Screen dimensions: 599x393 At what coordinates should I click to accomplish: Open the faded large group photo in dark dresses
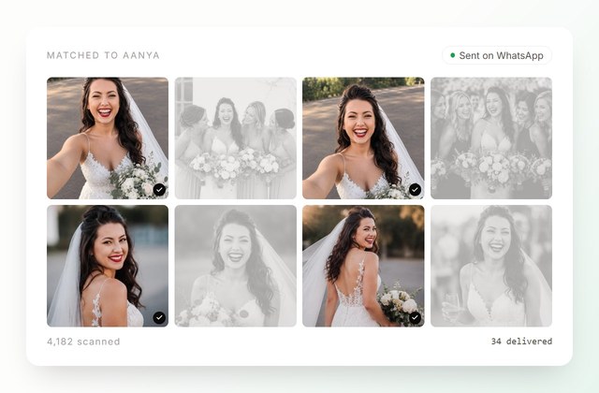tap(491, 138)
